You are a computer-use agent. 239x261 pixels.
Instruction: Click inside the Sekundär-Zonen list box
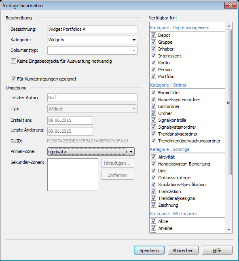pyautogui.click(x=73, y=174)
